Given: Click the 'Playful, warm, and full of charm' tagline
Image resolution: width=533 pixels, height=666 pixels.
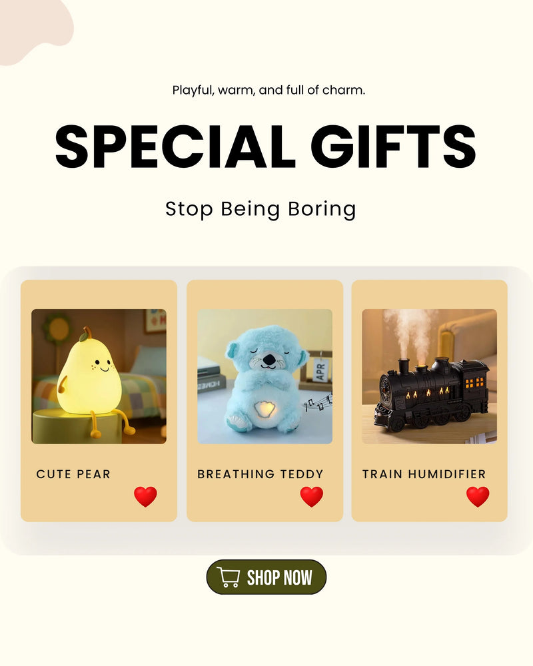Looking at the screenshot, I should [x=268, y=91].
